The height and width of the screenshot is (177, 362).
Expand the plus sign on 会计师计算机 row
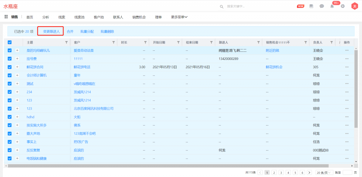(x=17, y=75)
